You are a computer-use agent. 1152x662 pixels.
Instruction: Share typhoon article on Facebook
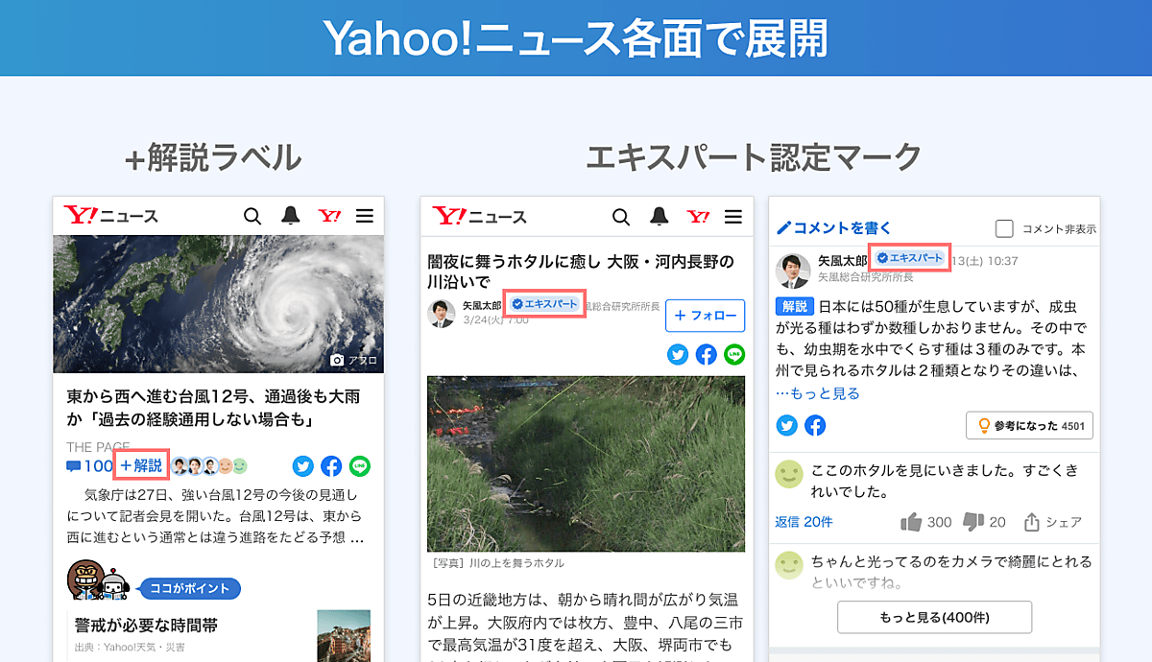[x=331, y=466]
